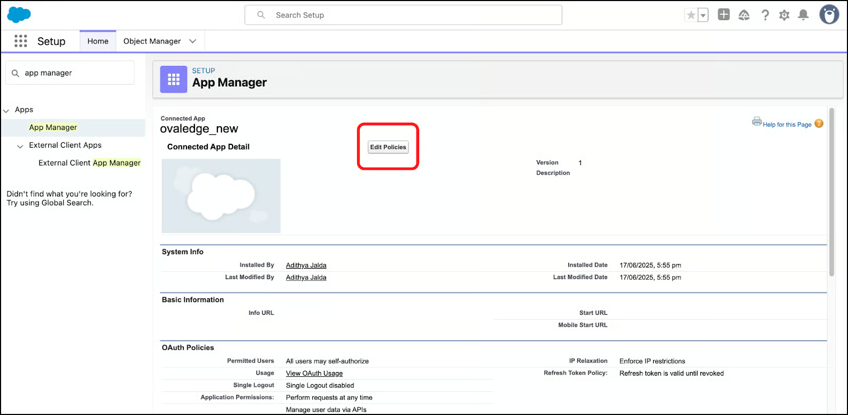Screen dimensions: 848x415
Task: Show notifications with the bell icon
Action: pos(803,15)
